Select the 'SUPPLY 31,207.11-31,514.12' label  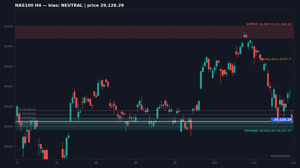point(269,24)
